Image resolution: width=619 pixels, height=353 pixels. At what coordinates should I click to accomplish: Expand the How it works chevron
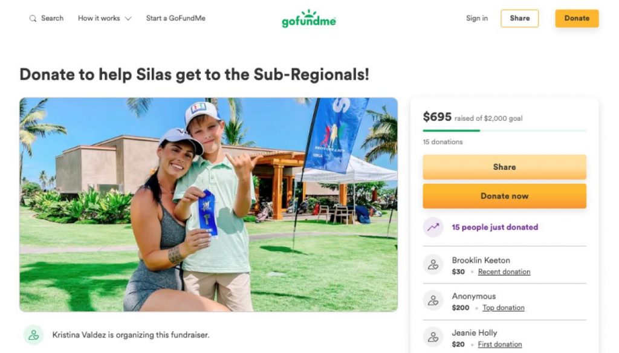point(128,19)
